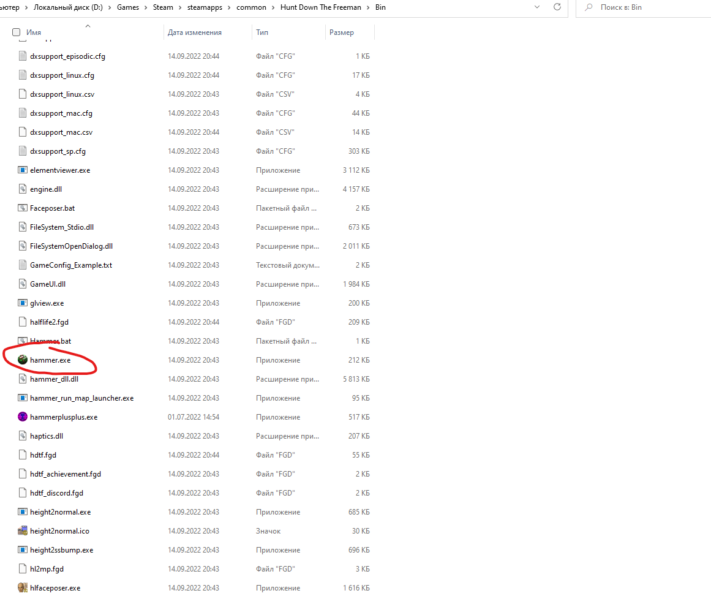711x604 pixels.
Task: Expand chevron after common breadcrumb
Action: 273,7
